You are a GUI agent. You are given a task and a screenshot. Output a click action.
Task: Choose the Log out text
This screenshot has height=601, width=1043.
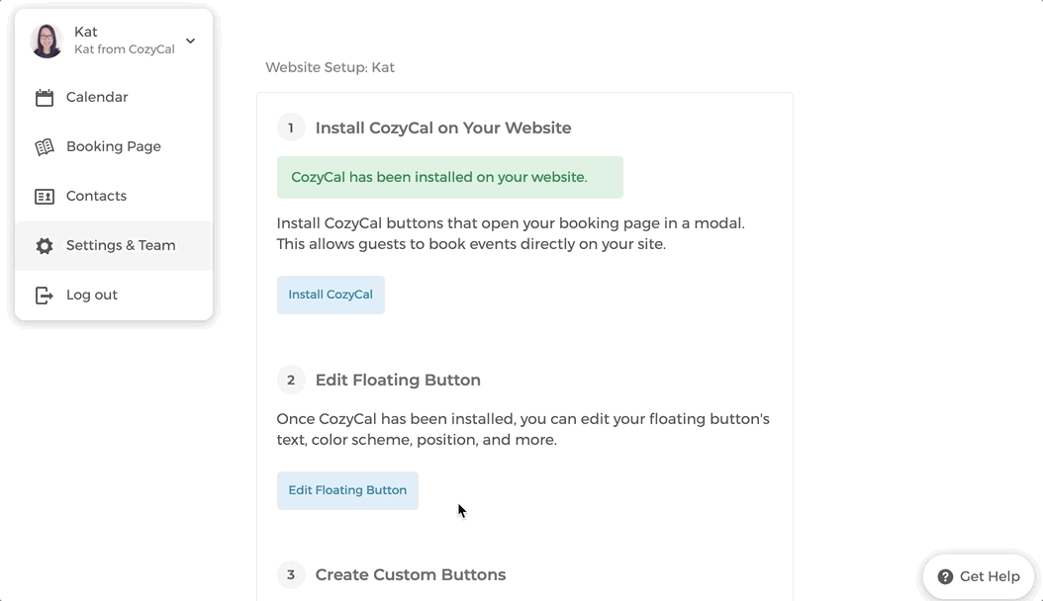(x=92, y=295)
